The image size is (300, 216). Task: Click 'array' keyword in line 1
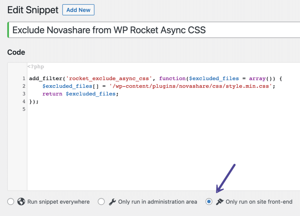pos(257,78)
